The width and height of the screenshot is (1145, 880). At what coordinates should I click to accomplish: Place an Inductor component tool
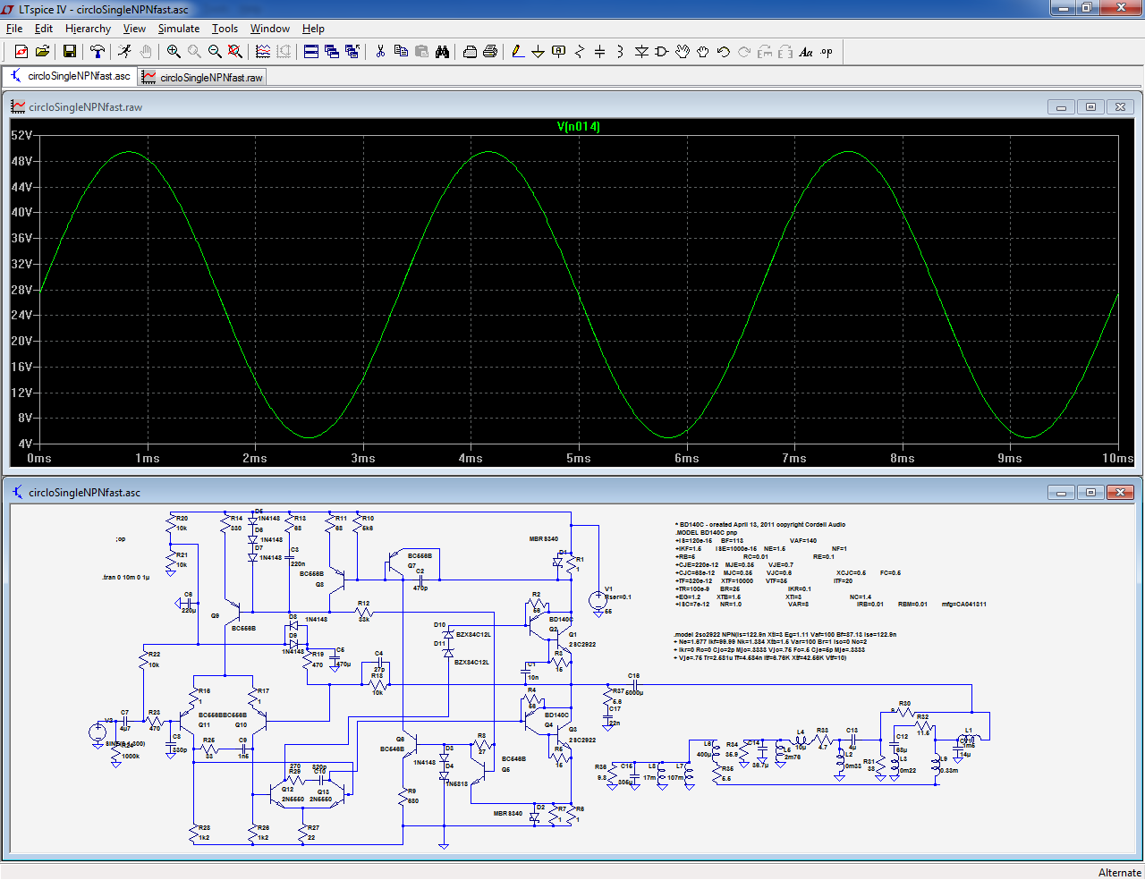tap(621, 52)
